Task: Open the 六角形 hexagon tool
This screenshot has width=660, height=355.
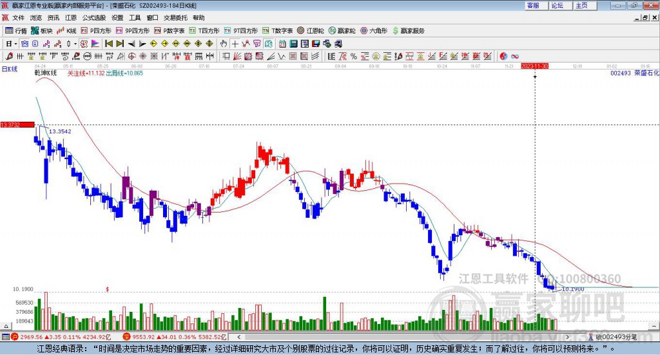Action: tap(374, 31)
